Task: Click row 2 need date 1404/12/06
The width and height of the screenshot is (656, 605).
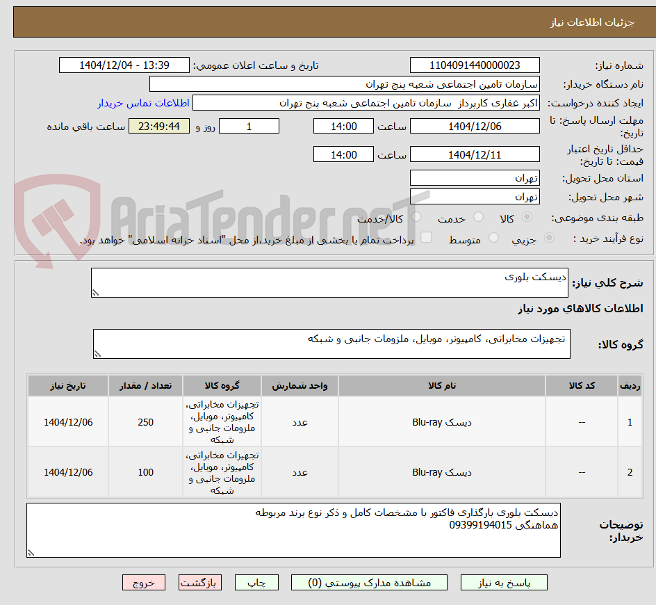Action: [68, 472]
